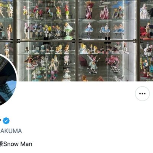Viewport: 153px width, 153px height.
Task: Click the red kimono figure holding umbrella
Action: [90, 10]
